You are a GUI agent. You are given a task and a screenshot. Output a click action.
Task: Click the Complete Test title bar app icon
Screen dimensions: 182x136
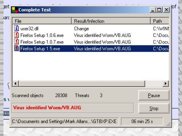click(15, 10)
